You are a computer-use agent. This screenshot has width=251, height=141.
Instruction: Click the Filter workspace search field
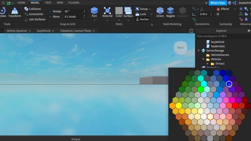[x=223, y=36]
